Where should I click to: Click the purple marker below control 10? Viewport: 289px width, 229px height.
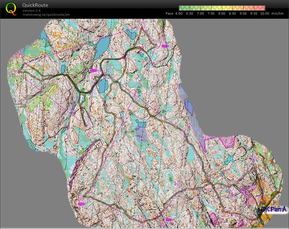[x=81, y=204]
